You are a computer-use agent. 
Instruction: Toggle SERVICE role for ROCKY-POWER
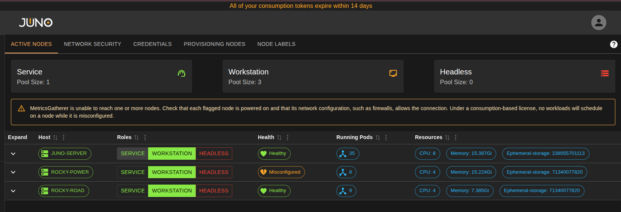[133, 172]
